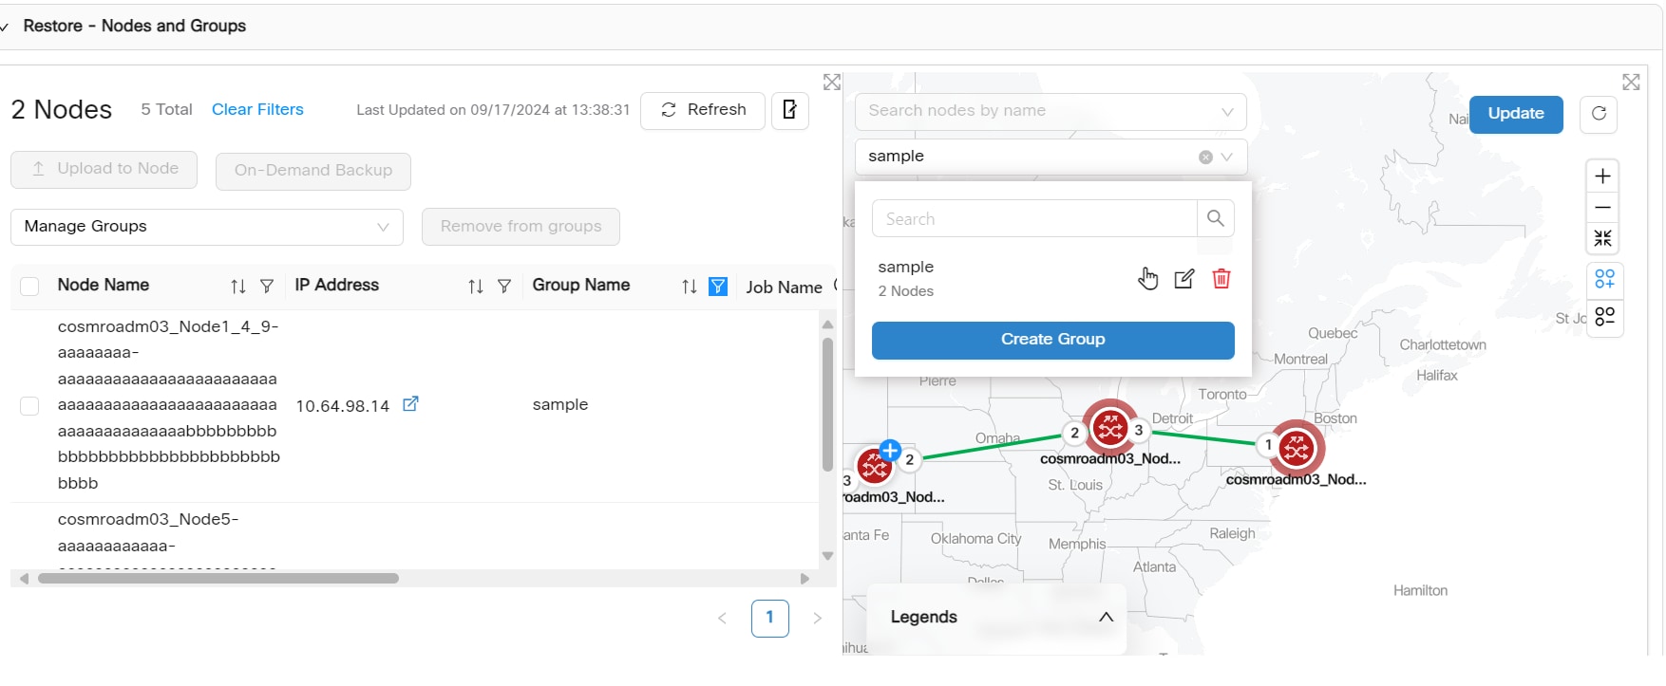This screenshot has width=1666, height=686.
Task: Open the Search nodes by name dropdown
Action: click(1051, 112)
